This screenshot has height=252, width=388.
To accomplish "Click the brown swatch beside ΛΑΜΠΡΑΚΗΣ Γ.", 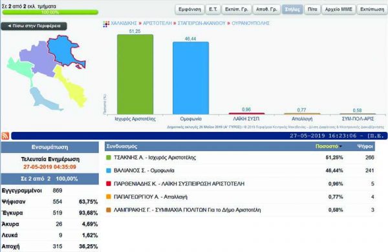I will click(x=109, y=210).
